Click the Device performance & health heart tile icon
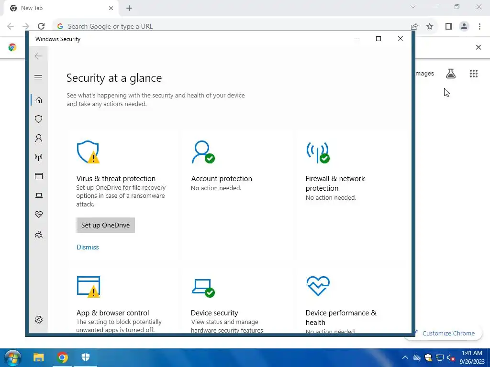The height and width of the screenshot is (367, 490). coord(318,286)
